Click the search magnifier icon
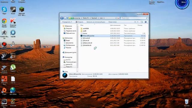The width and height of the screenshot is (192, 108). click(x=147, y=18)
